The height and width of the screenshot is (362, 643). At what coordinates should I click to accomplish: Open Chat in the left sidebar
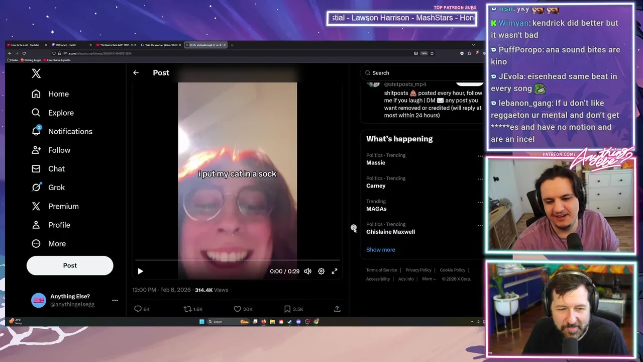click(x=48, y=168)
